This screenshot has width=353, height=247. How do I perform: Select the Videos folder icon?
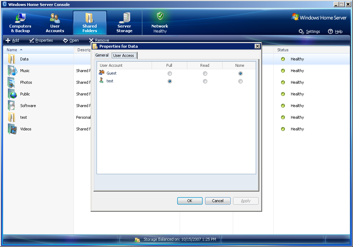[12, 129]
